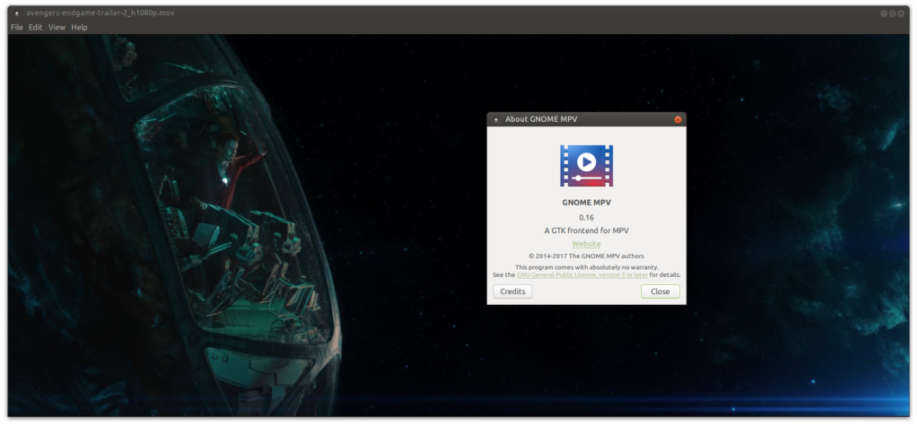Open the Edit menu
Viewport: 919px width, 425px height.
35,28
